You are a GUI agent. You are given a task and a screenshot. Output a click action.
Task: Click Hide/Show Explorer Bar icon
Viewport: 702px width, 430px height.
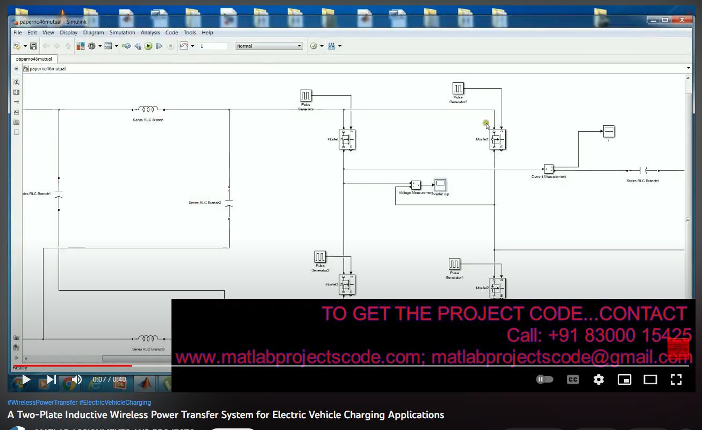tap(16, 69)
